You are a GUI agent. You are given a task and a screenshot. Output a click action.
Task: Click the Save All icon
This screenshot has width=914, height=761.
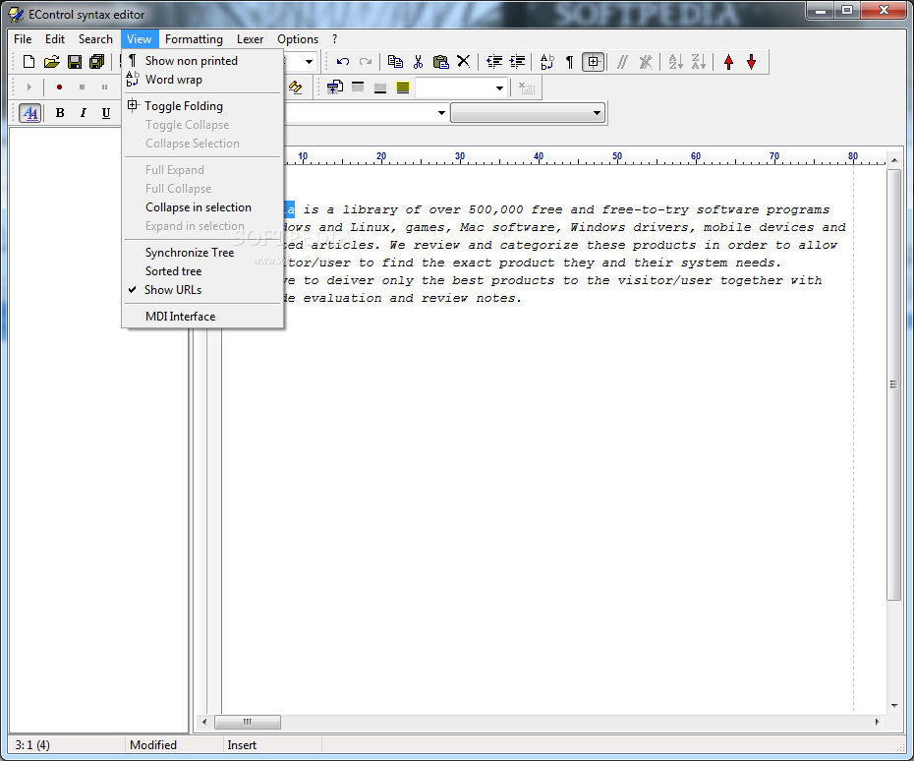click(x=96, y=61)
